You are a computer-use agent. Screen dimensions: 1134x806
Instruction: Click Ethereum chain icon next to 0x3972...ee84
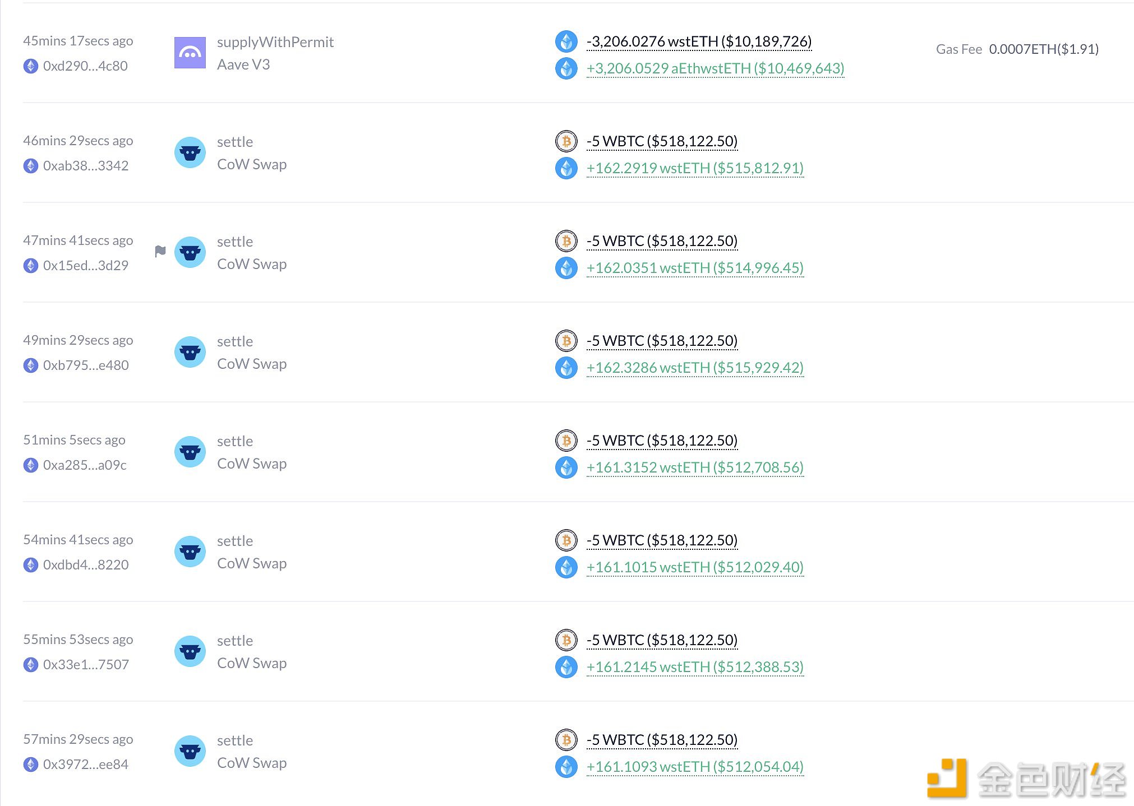(31, 765)
